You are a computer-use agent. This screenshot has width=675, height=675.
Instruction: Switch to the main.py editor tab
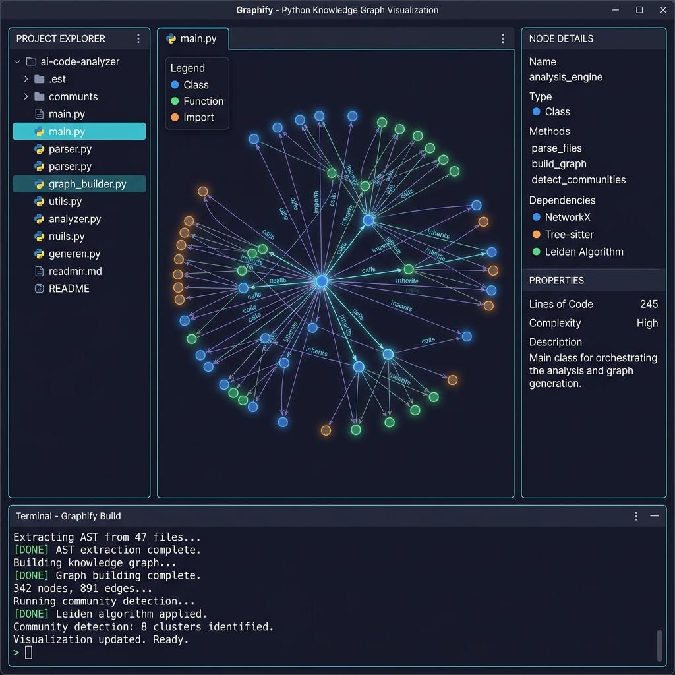(x=193, y=39)
